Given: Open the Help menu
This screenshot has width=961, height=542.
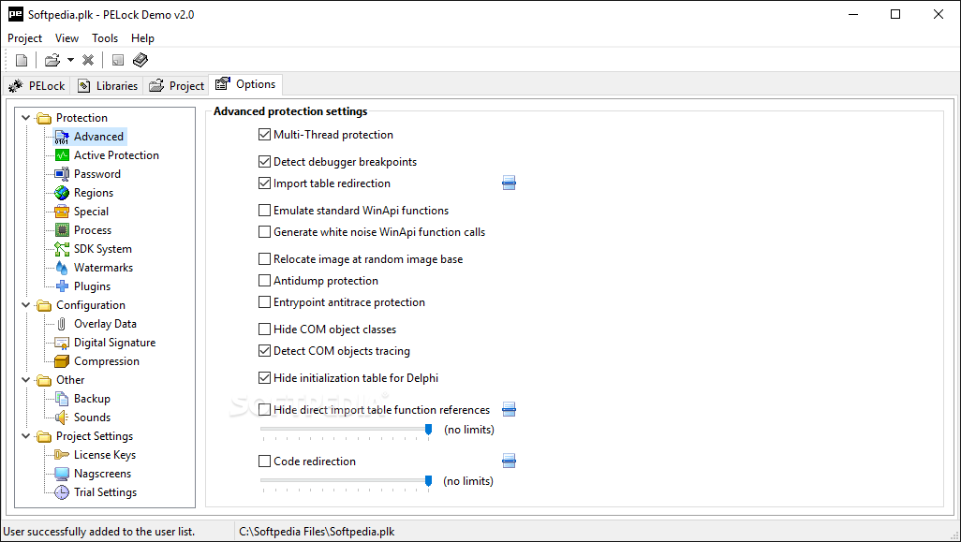Looking at the screenshot, I should click(x=142, y=38).
